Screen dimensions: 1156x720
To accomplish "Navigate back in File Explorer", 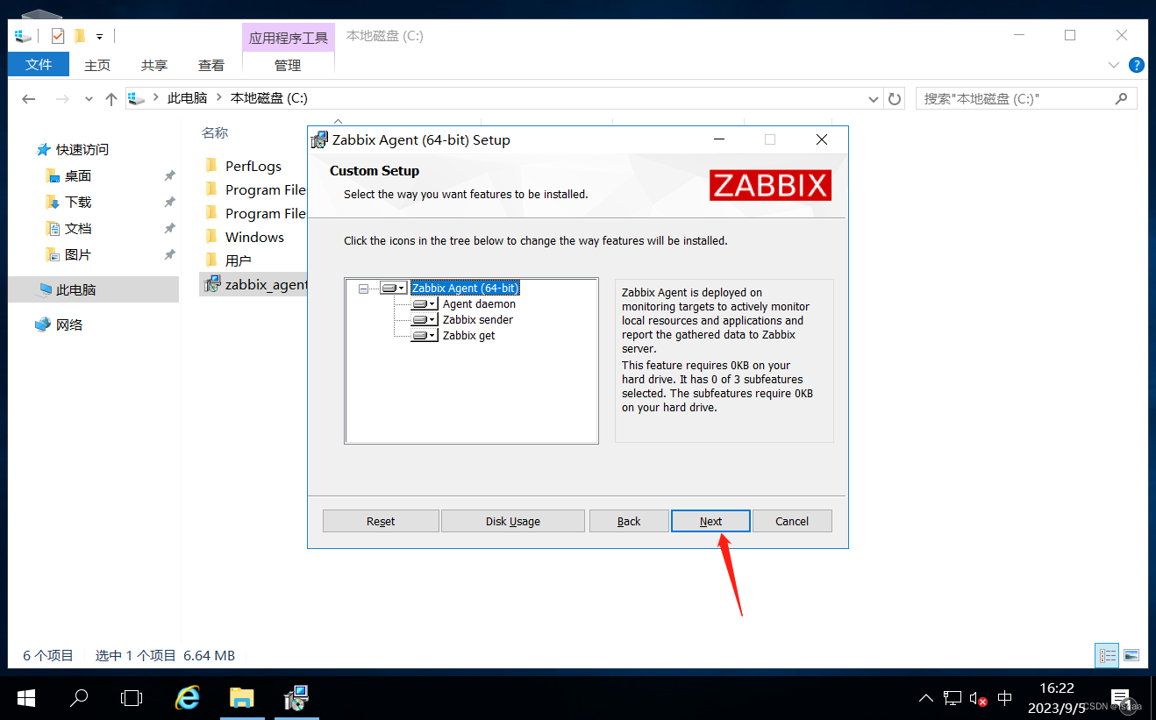I will tap(29, 99).
